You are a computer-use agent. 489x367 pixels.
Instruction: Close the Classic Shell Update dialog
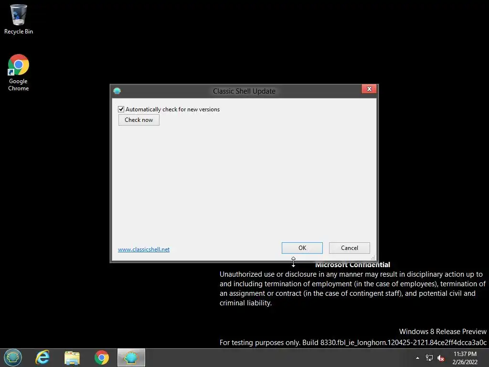tap(369, 89)
